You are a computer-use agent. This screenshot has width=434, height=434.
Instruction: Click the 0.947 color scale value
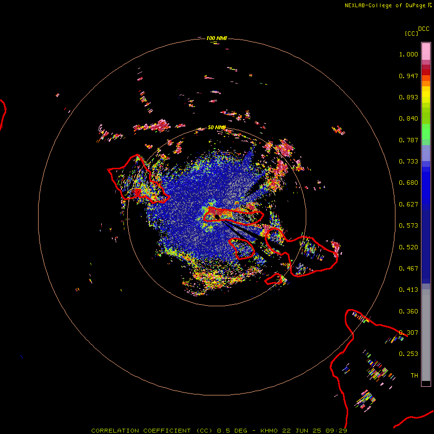(x=408, y=76)
